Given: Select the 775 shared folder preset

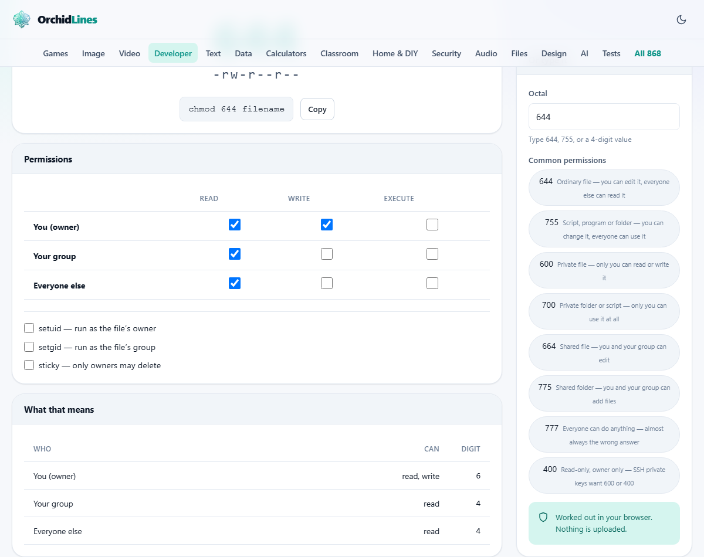Looking at the screenshot, I should coord(604,393).
